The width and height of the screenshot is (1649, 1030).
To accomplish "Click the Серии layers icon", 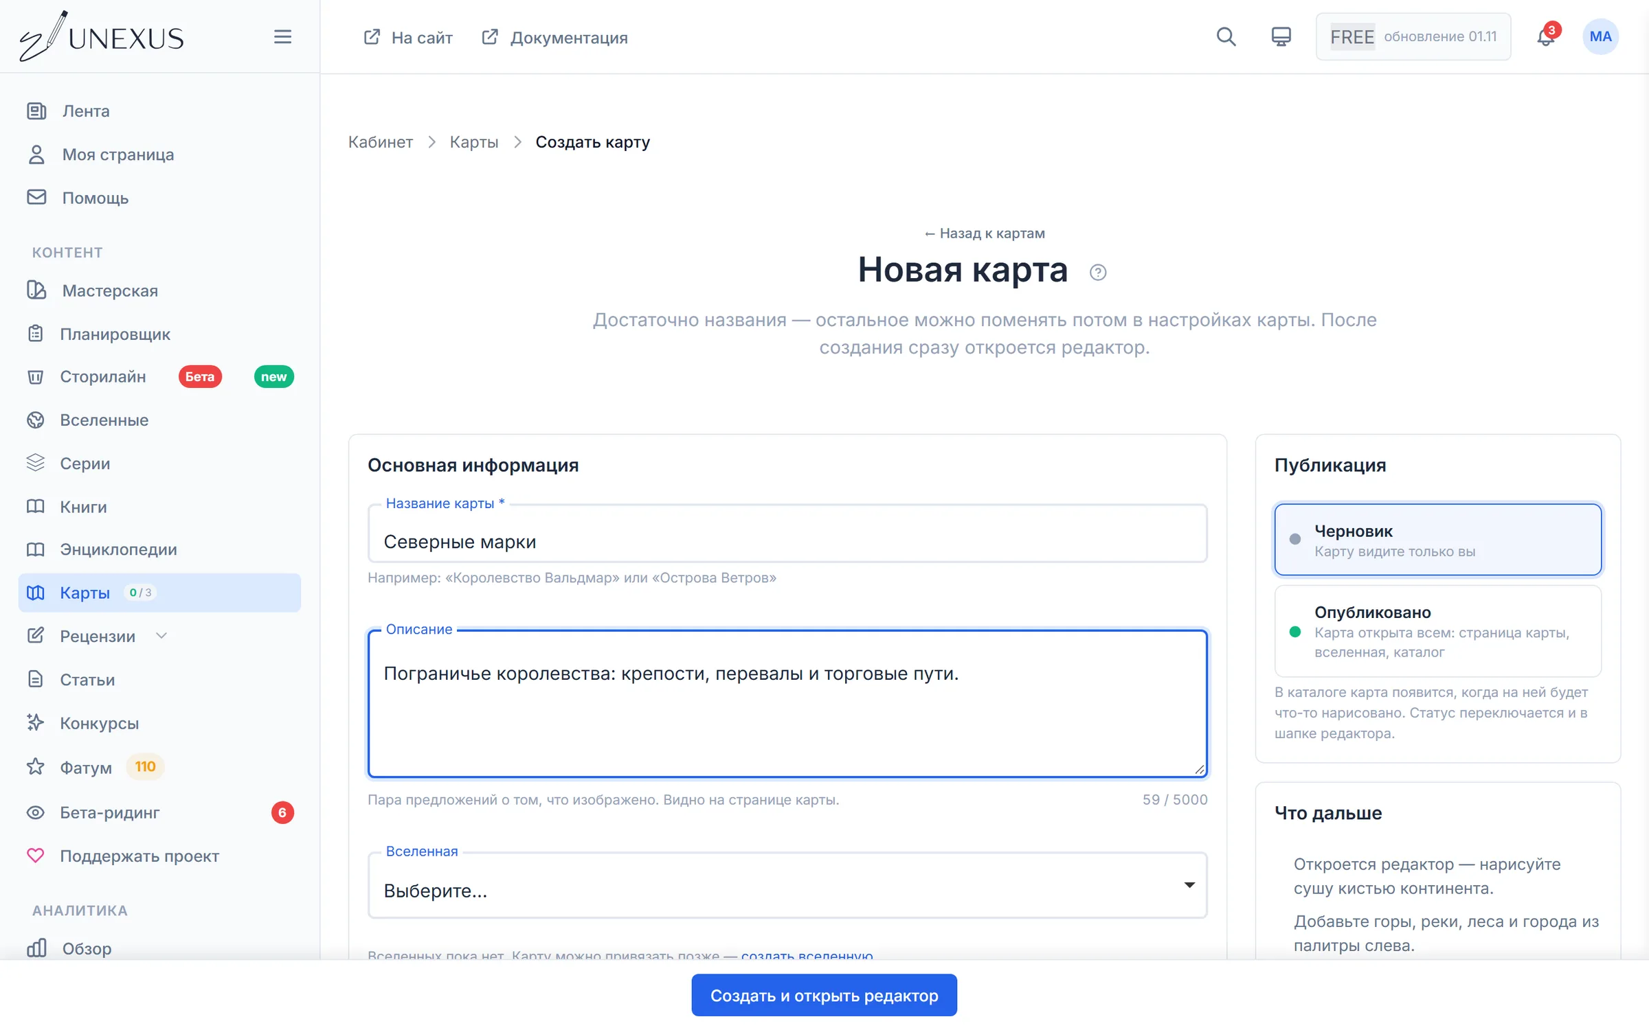I will tap(36, 463).
